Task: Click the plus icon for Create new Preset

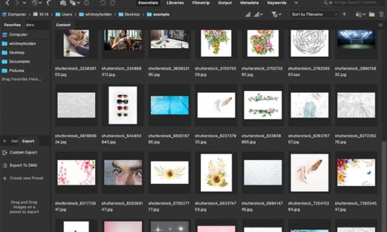Action: (5, 178)
